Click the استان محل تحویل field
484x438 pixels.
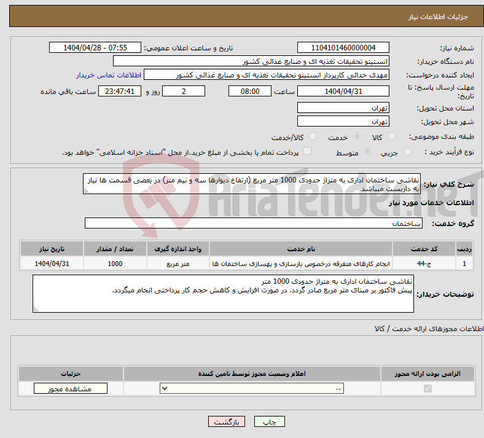(x=343, y=108)
